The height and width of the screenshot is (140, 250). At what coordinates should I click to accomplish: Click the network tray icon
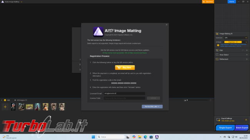(233, 137)
